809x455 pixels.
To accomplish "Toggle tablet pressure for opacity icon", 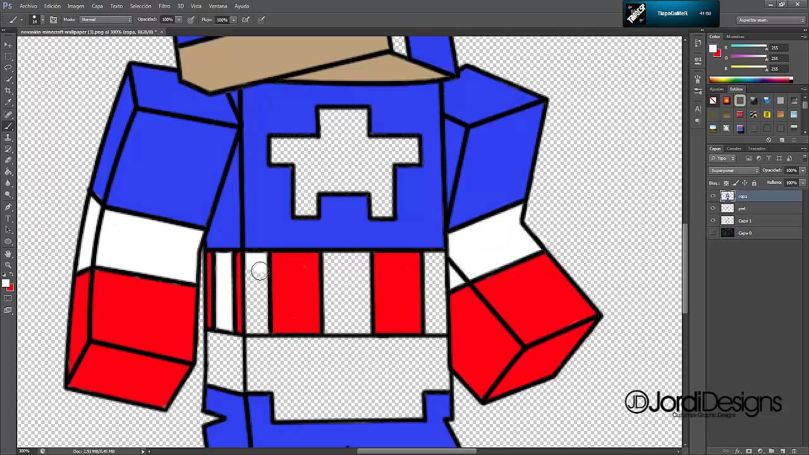I will (191, 20).
